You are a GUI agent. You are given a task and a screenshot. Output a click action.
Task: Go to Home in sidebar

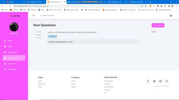point(14,41)
